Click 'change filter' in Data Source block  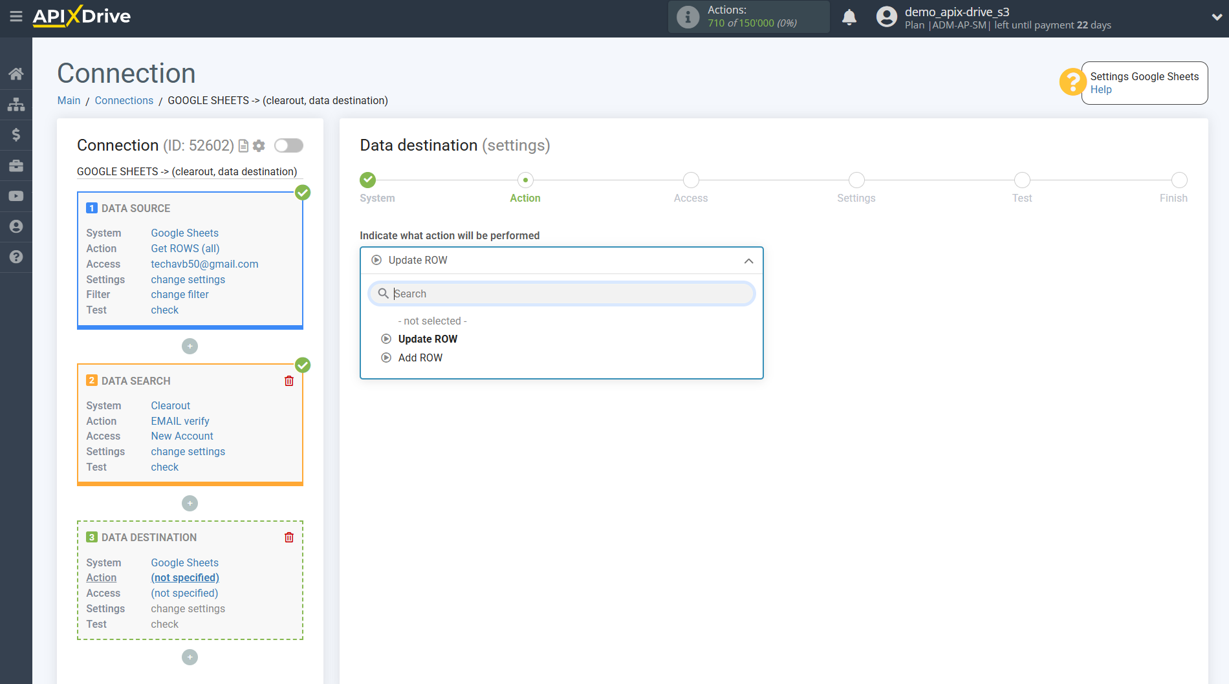(x=180, y=294)
